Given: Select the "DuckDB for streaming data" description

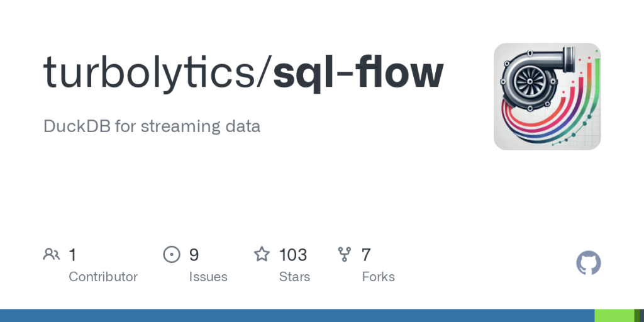Looking at the screenshot, I should click(152, 126).
